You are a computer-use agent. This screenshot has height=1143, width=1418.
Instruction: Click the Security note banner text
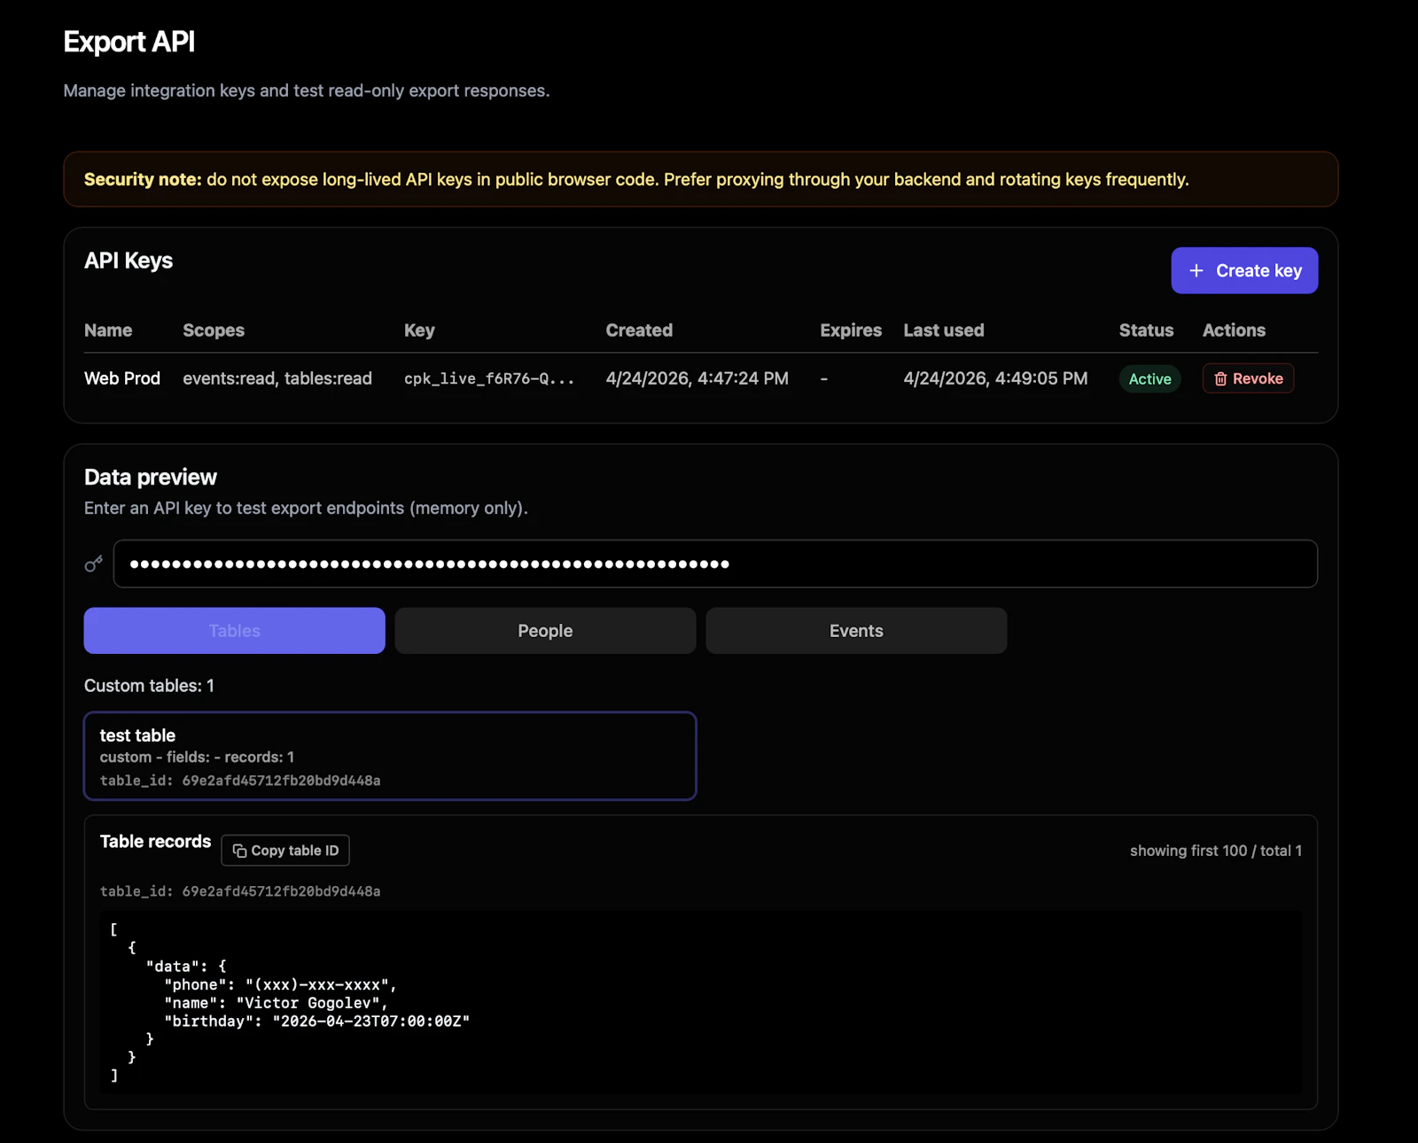click(x=636, y=179)
